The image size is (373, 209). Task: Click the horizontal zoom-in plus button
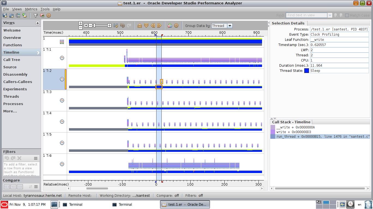pyautogui.click(x=109, y=26)
